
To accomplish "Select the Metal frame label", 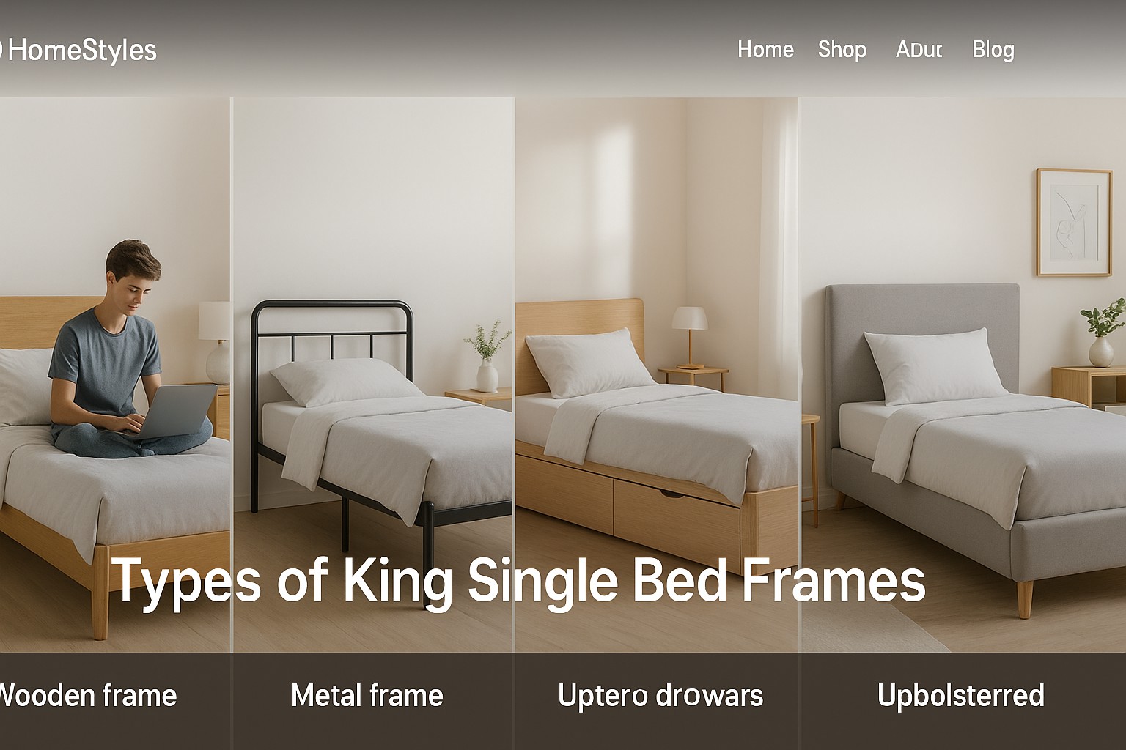I will [x=367, y=695].
